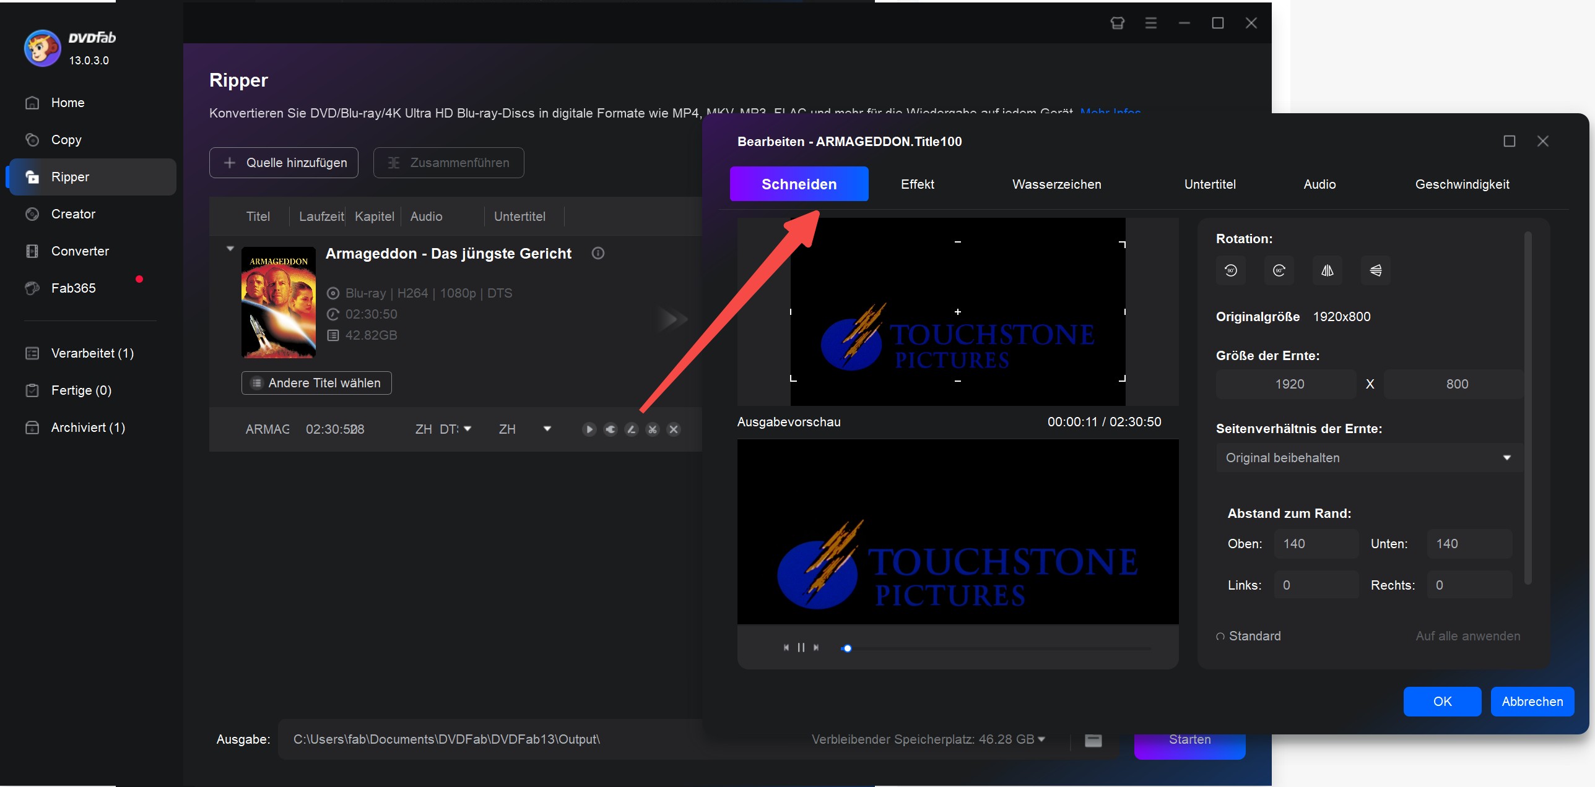Click the DVDFab monkey logo
1595x787 pixels.
[42, 48]
